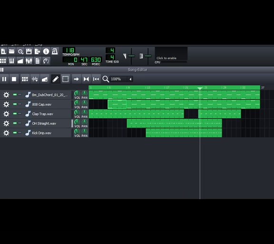Click the zoom magnifier icon
274x244 pixels.
pos(106,79)
